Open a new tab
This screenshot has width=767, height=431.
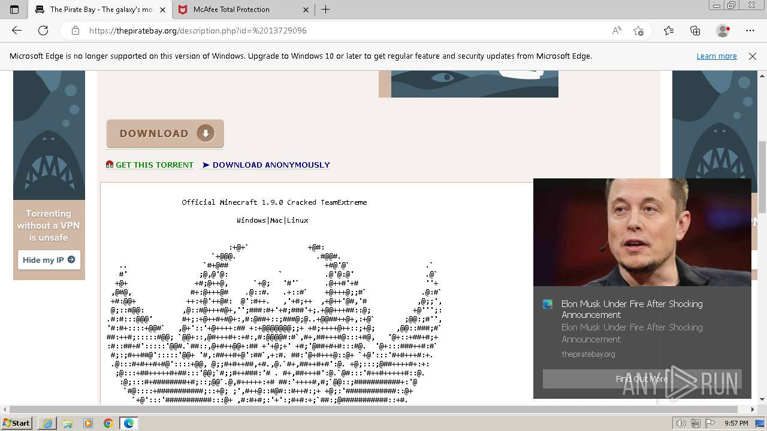pos(325,10)
